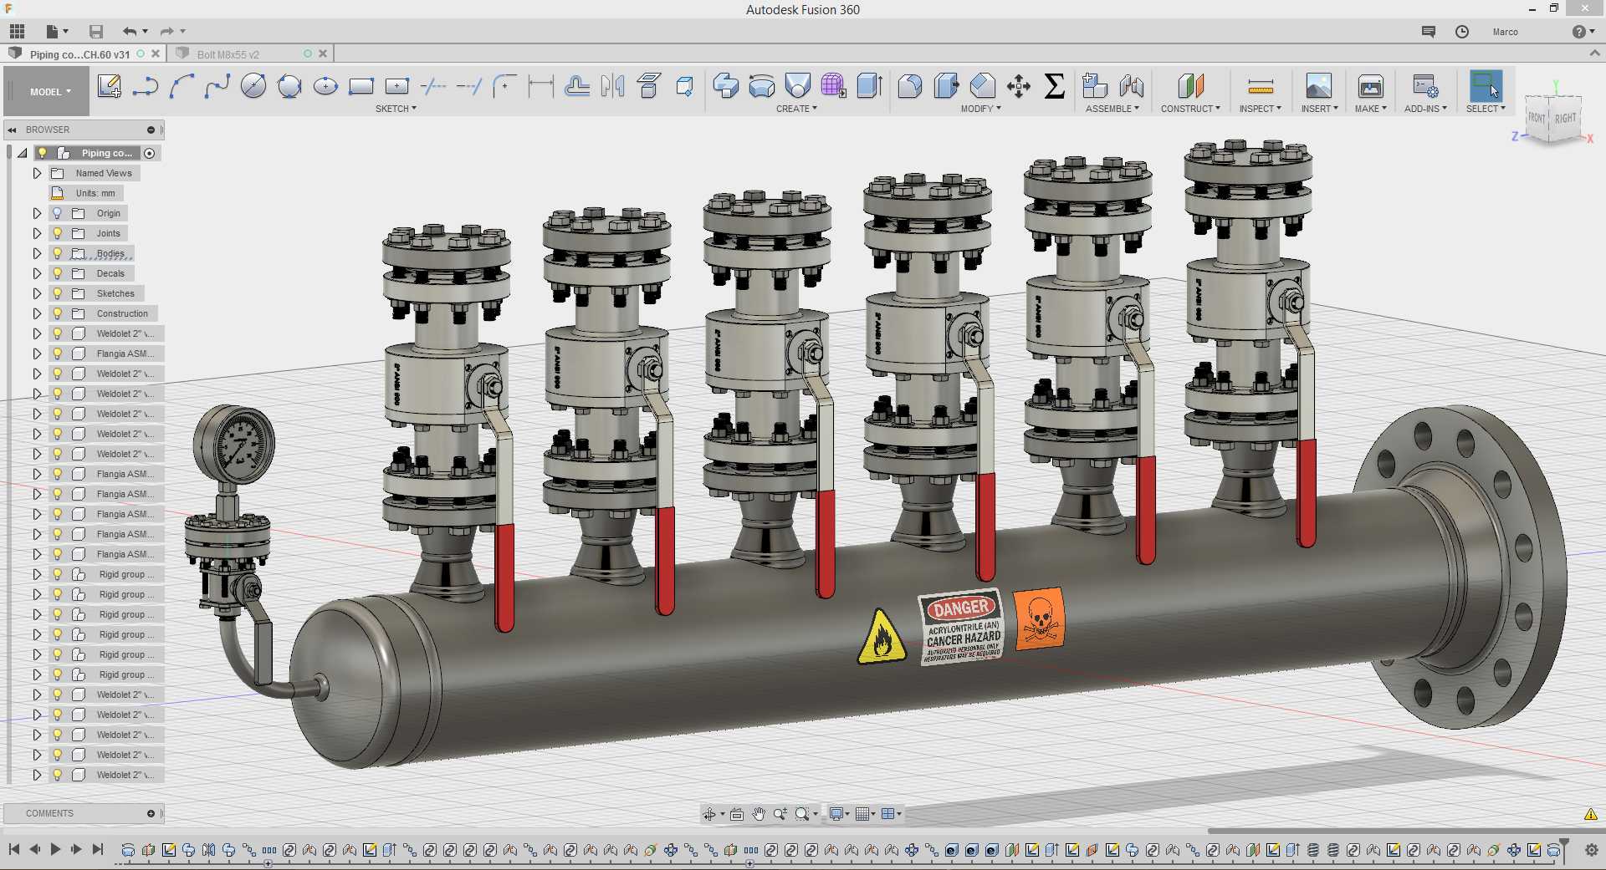Screen dimensions: 1606x870
Task: Click the Measure ruler icon
Action: 1260,86
